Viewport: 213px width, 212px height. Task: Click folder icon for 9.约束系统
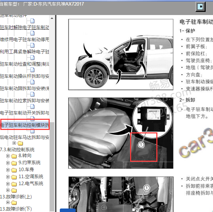click(x=14, y=163)
